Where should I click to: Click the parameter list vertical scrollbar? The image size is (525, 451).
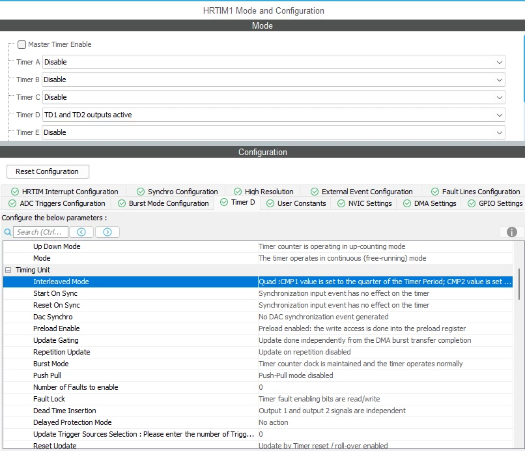click(519, 284)
